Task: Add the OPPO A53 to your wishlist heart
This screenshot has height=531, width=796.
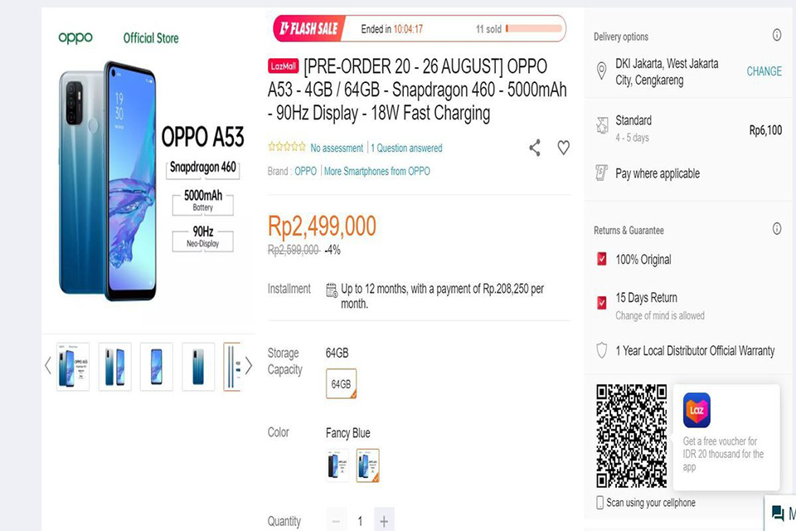Action: click(563, 147)
